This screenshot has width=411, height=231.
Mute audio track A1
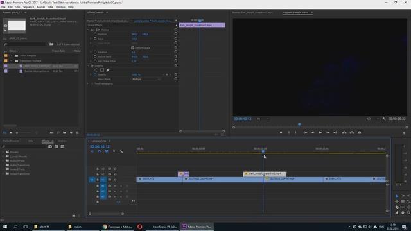(115, 186)
